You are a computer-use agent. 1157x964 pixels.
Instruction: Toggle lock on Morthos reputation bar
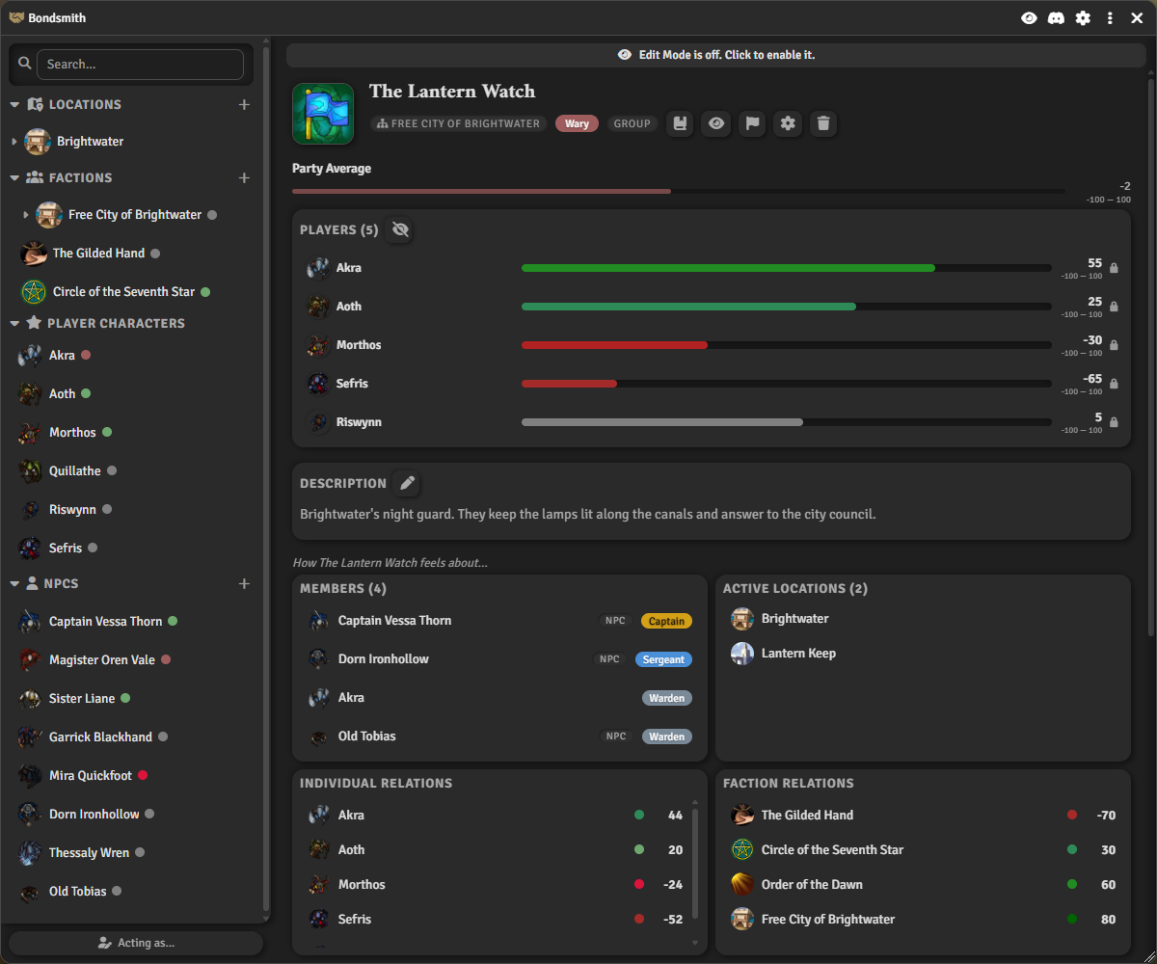(x=1114, y=345)
